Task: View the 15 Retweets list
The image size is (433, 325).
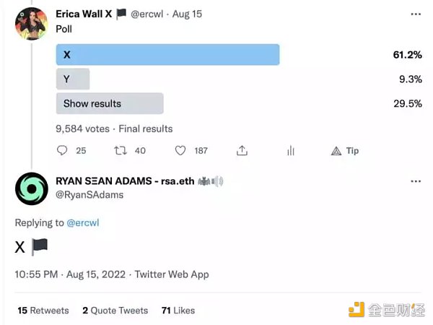Action: pos(43,310)
